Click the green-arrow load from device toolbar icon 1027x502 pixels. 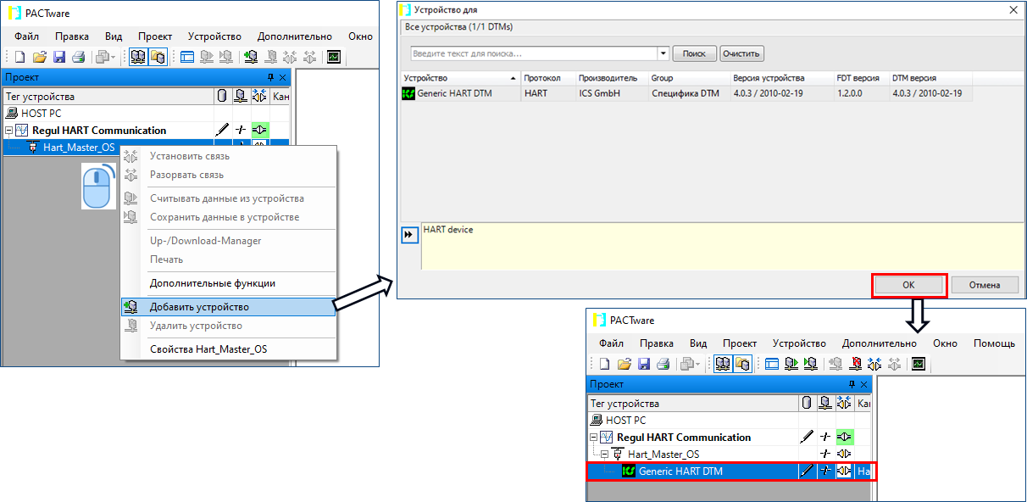791,365
